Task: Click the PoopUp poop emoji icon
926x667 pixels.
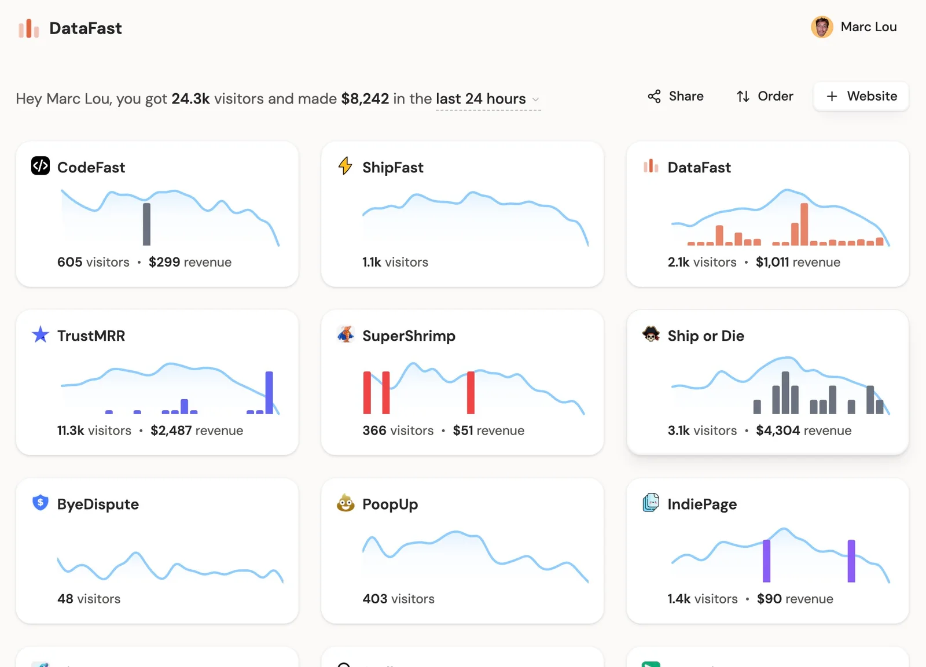Action: pyautogui.click(x=346, y=503)
